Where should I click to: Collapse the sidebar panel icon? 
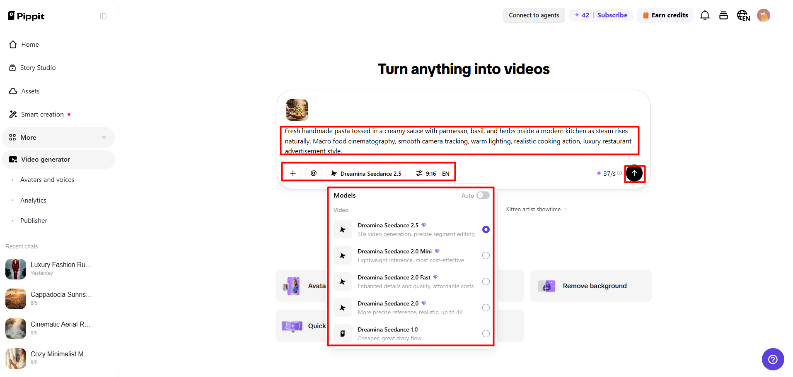(103, 16)
